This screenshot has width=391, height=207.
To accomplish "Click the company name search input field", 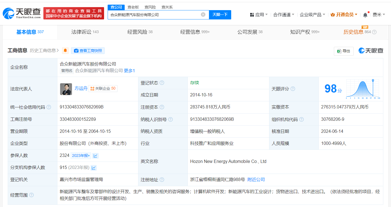I will [x=154, y=15].
